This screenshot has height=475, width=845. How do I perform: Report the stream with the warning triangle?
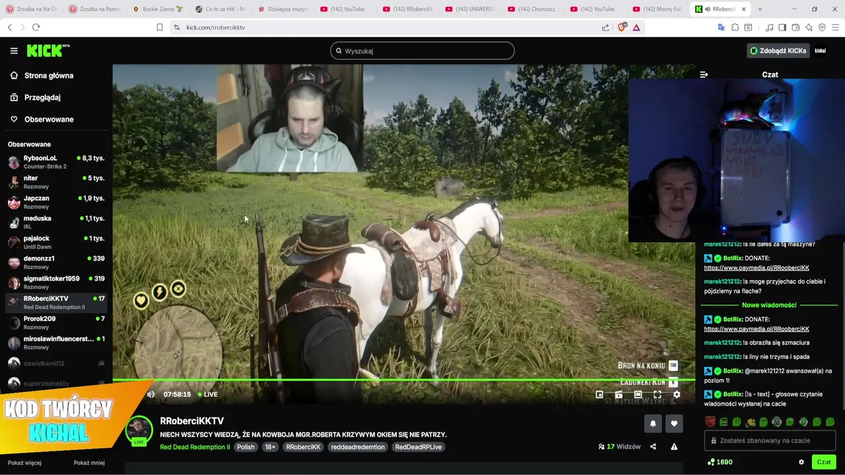[674, 447]
